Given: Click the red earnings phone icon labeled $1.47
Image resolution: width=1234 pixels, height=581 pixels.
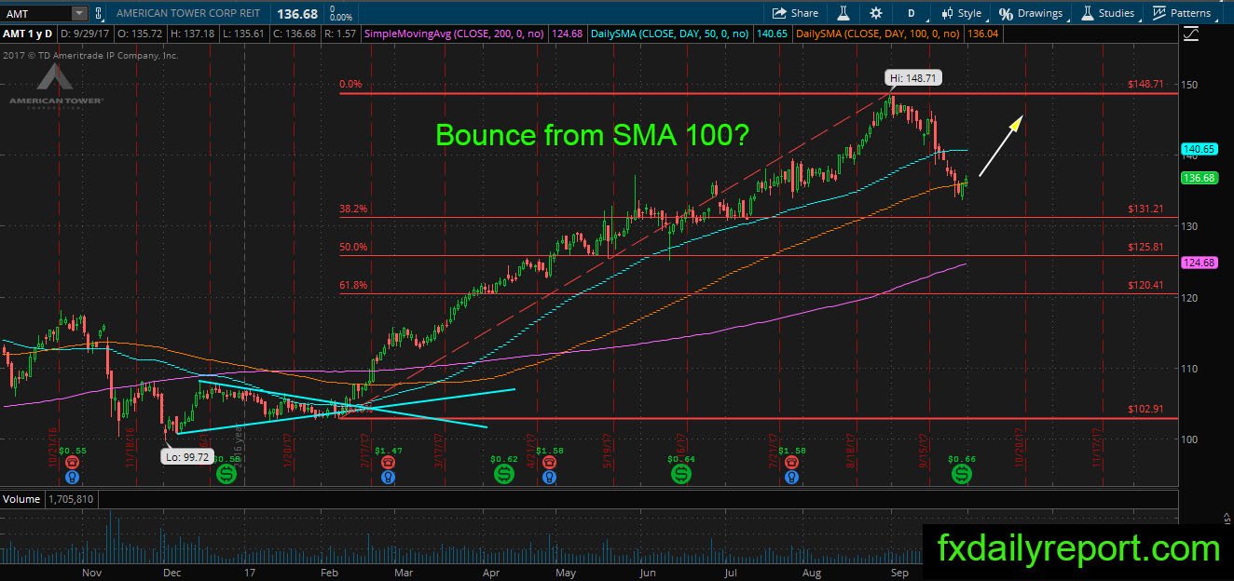Looking at the screenshot, I should [x=387, y=462].
